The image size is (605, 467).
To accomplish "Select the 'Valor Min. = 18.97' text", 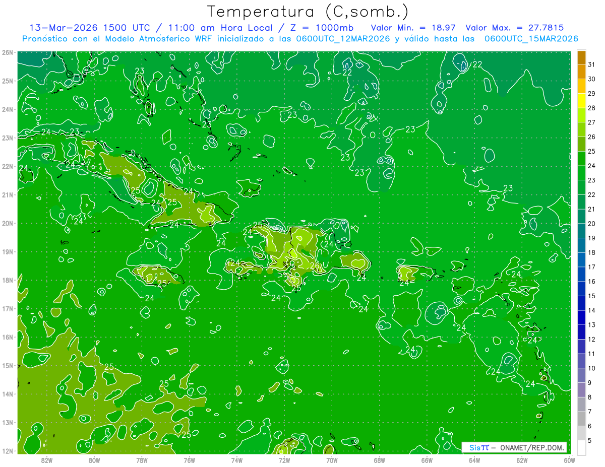I will pos(413,28).
